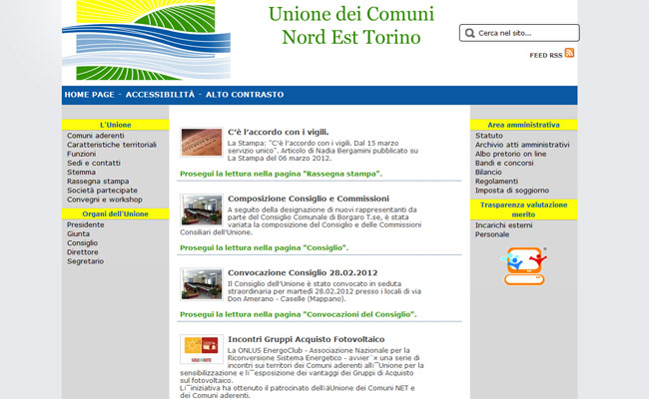The height and width of the screenshot is (399, 649).
Task: Open Rassegna stampa in sidebar
Action: pyautogui.click(x=98, y=182)
